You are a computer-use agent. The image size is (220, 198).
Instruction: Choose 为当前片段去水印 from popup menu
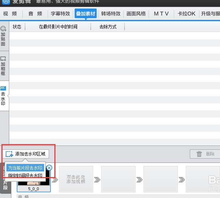pos(25,168)
